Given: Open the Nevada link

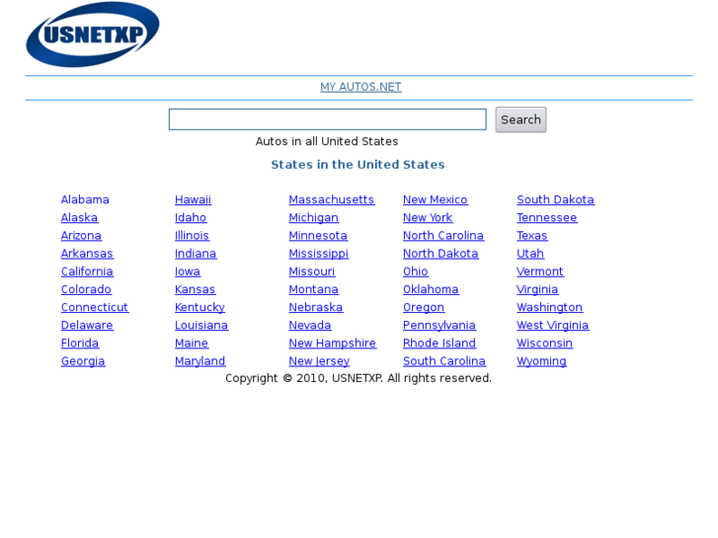Looking at the screenshot, I should point(310,325).
